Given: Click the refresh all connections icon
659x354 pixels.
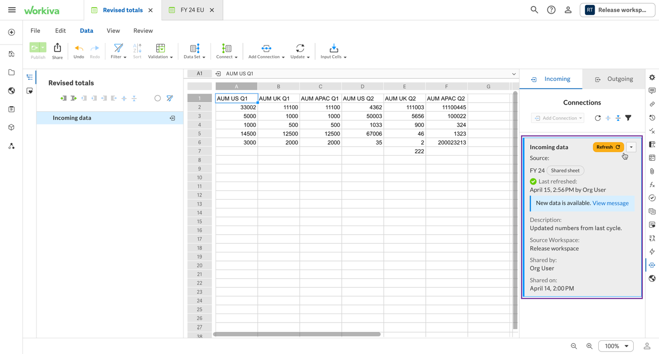Looking at the screenshot, I should coord(598,118).
